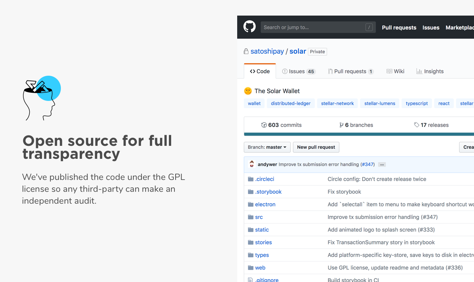
Task: Open the stories folder name link
Action: click(x=263, y=242)
